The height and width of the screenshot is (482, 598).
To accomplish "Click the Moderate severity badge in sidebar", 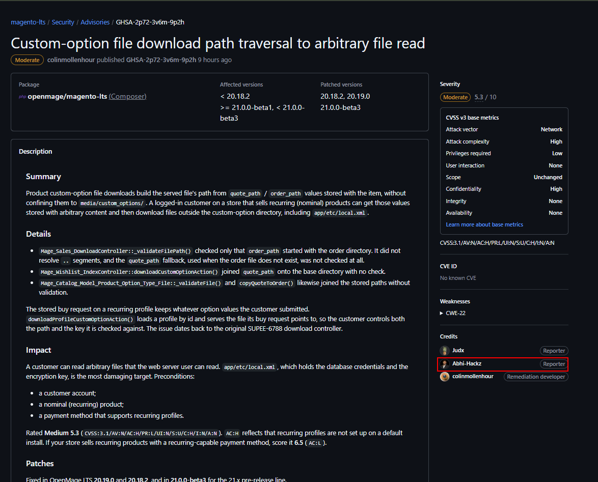I will coord(455,97).
